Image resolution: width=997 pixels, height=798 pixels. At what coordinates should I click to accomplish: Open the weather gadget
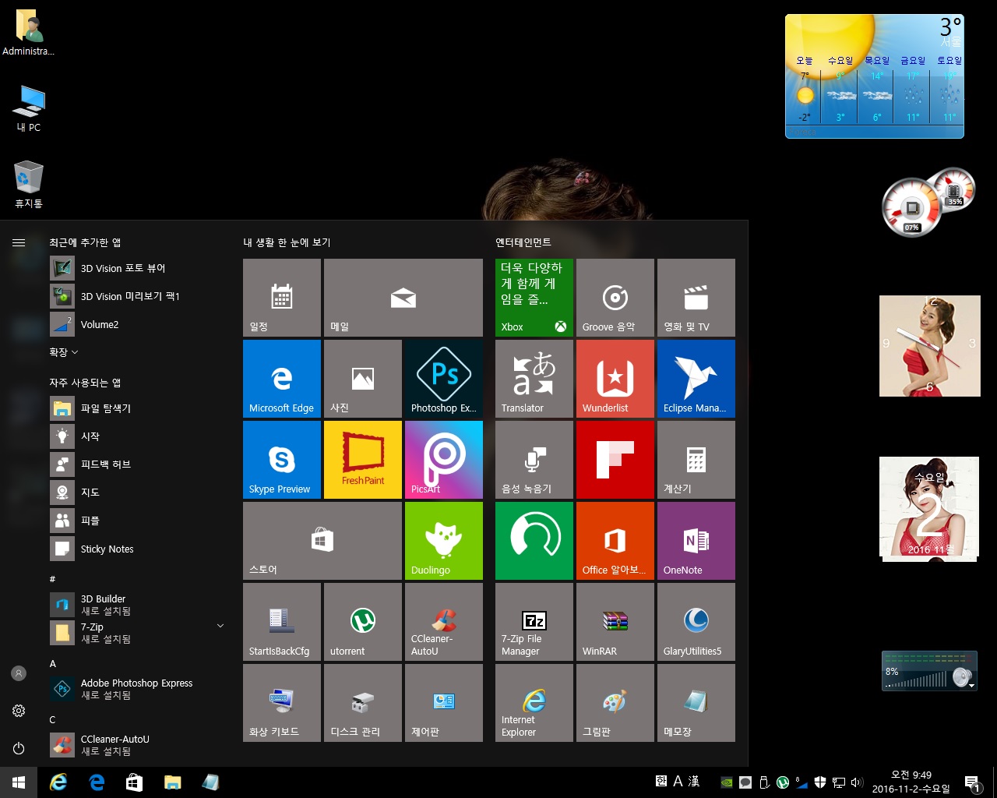(874, 76)
